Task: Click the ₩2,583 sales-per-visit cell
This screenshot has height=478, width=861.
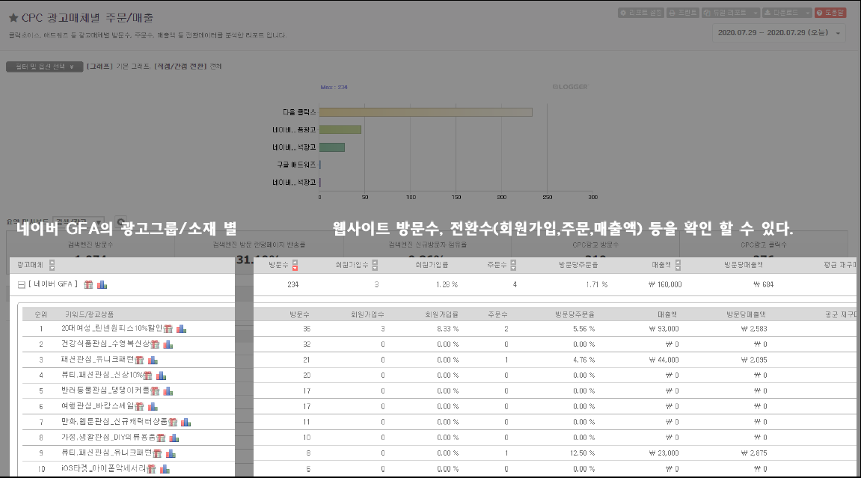Action: click(x=754, y=328)
